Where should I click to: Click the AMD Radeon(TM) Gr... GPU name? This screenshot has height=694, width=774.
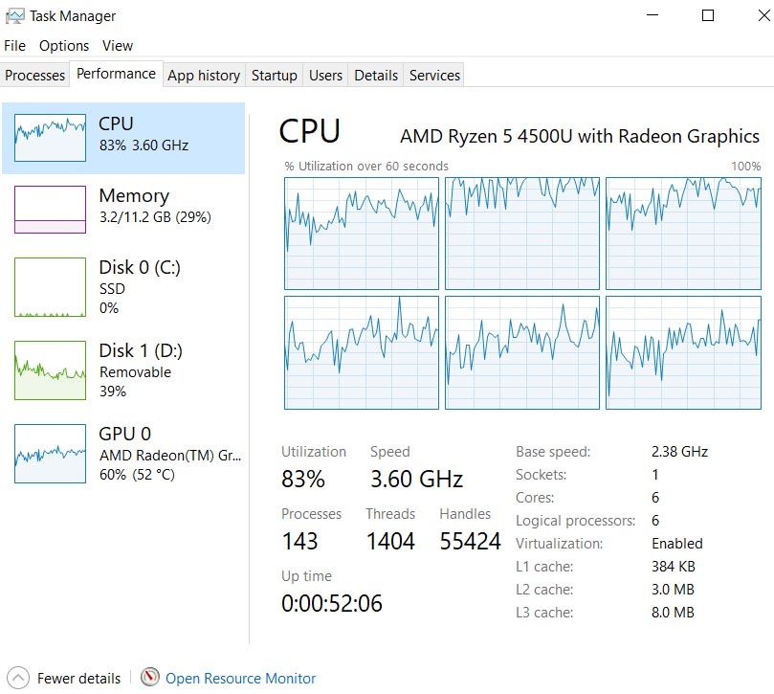(170, 456)
